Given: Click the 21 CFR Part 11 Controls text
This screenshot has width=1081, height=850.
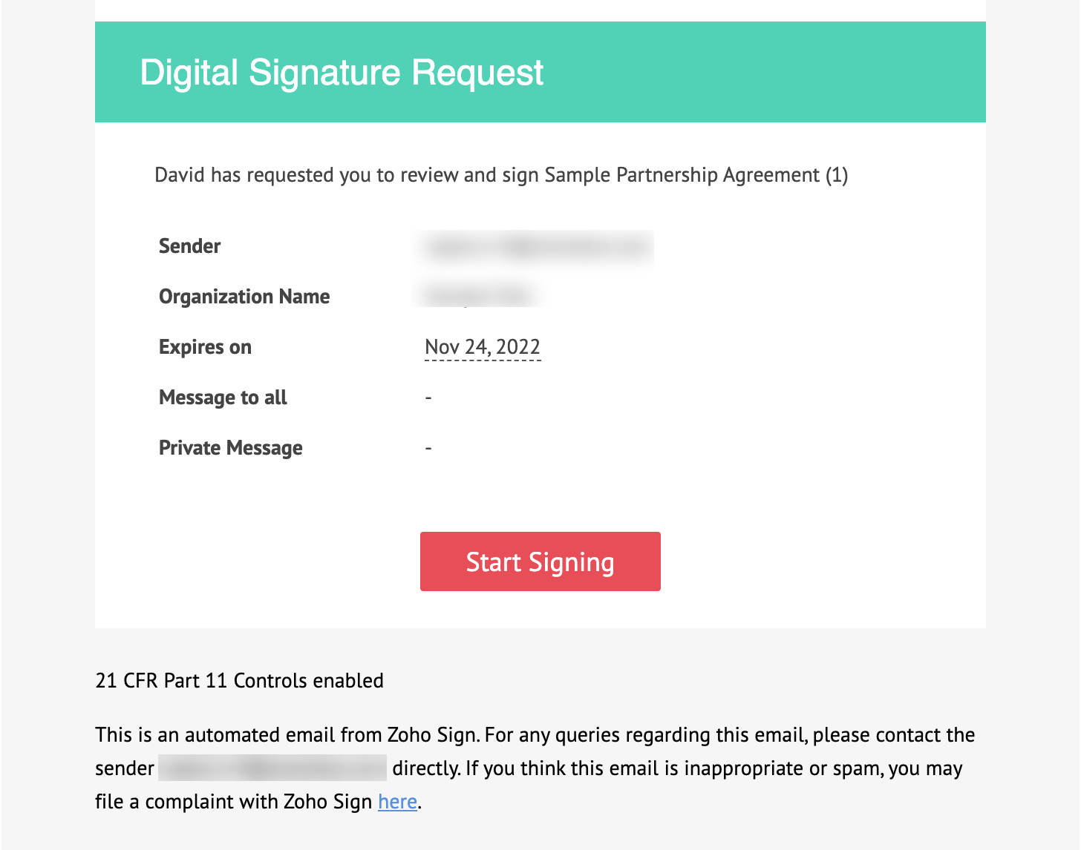Looking at the screenshot, I should (239, 681).
